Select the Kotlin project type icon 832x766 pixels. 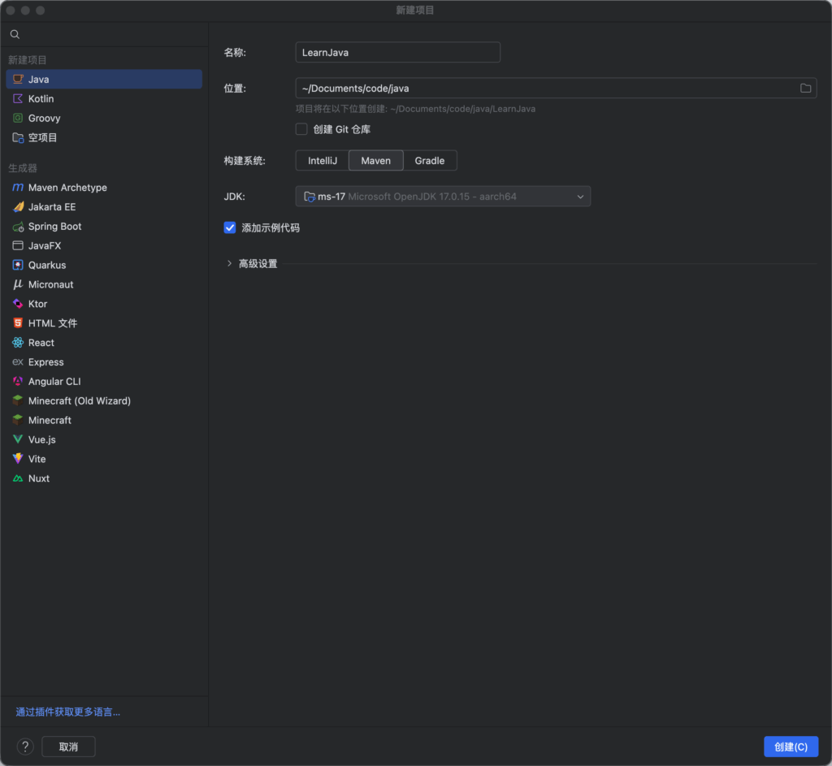click(x=18, y=98)
